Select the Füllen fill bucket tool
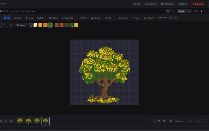The width and height of the screenshot is (209, 131). point(41,18)
